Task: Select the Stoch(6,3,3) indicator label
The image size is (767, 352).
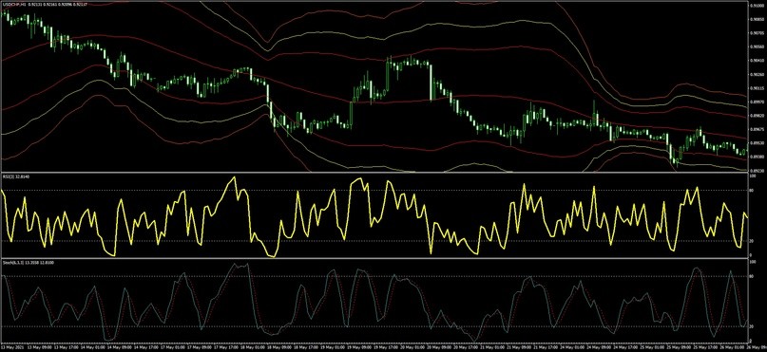Action: pyautogui.click(x=9, y=263)
